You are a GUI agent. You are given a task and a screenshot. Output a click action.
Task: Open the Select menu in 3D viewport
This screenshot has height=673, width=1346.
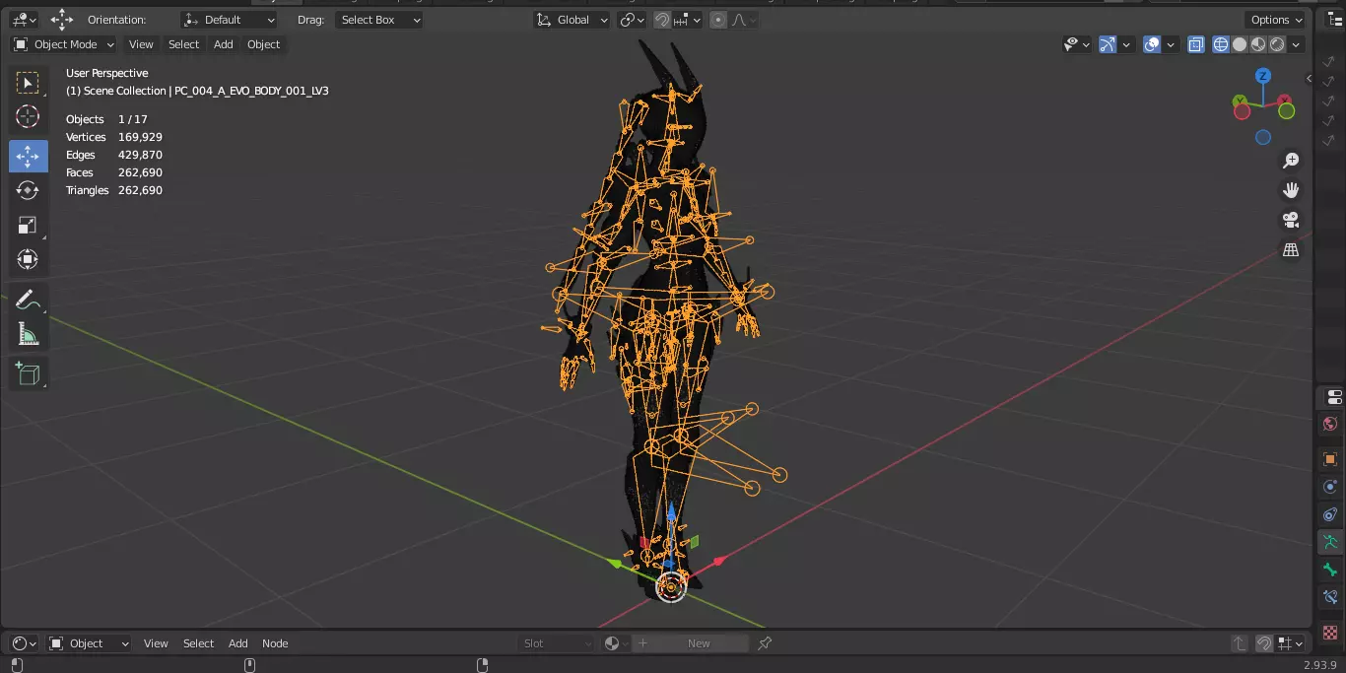coord(183,44)
